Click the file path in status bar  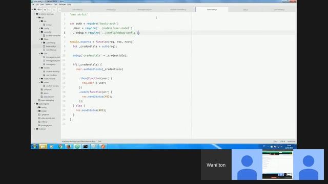click(x=78, y=142)
